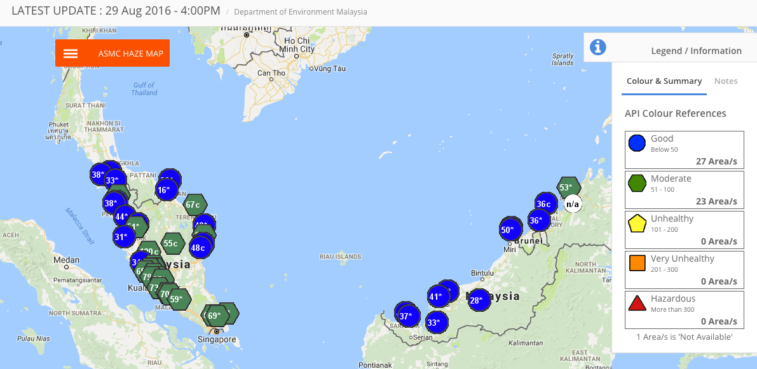Image resolution: width=757 pixels, height=369 pixels.
Task: Open the hamburger menu icon
Action: 71,53
